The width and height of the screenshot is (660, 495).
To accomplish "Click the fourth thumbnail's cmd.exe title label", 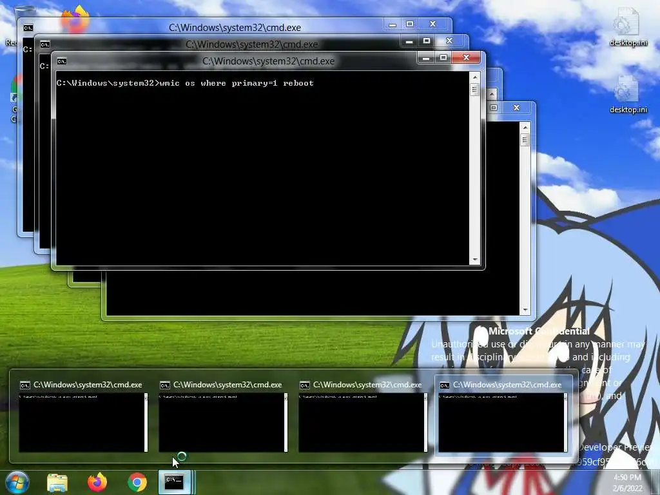I will 507,385.
